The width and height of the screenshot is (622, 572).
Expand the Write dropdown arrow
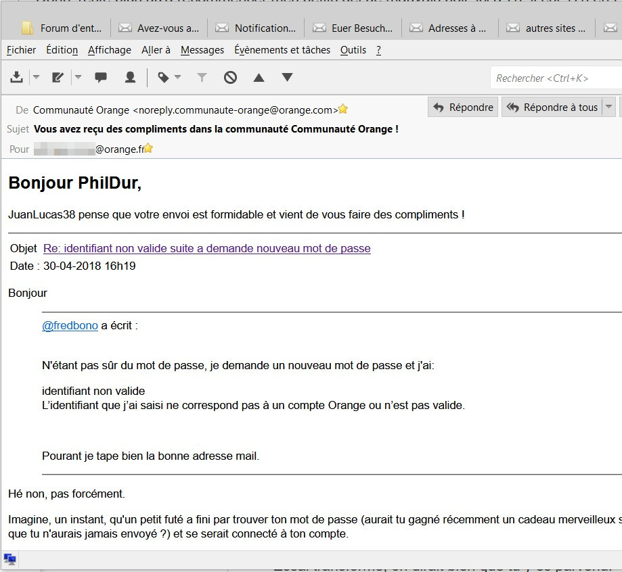[78, 78]
